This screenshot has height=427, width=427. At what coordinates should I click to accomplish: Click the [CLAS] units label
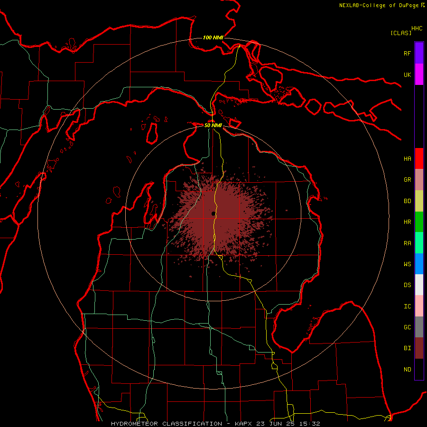click(401, 33)
